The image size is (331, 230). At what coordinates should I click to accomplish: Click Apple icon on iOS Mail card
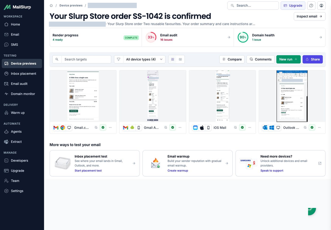coord(202,128)
